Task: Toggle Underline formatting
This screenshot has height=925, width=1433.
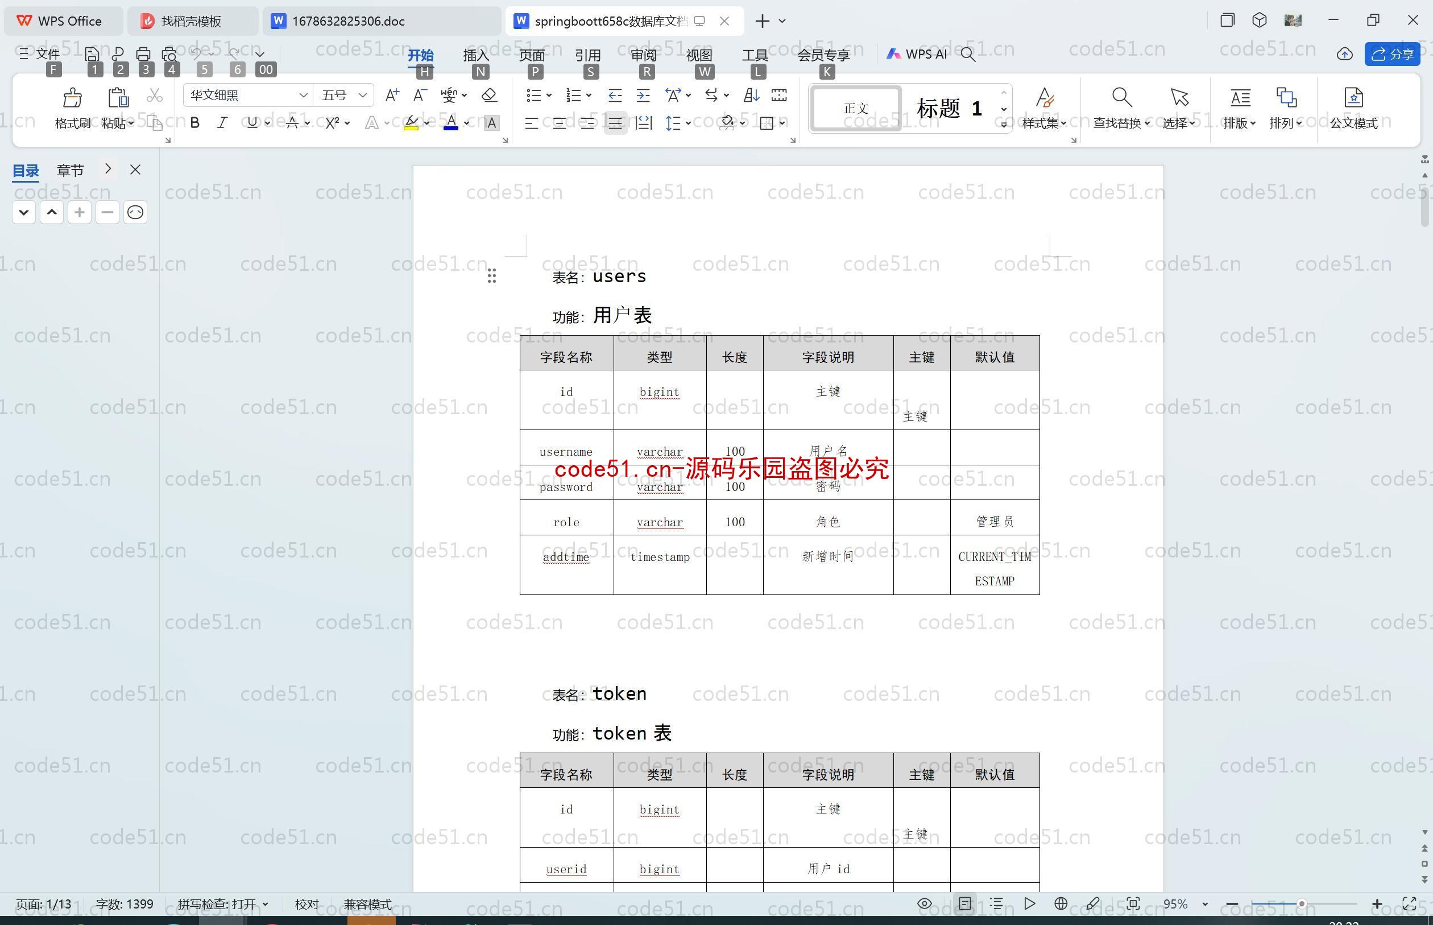Action: [251, 123]
